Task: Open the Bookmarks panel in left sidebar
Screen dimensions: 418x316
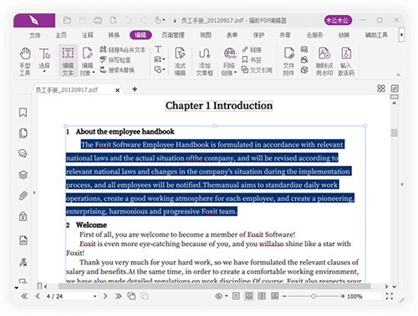Action: click(23, 113)
